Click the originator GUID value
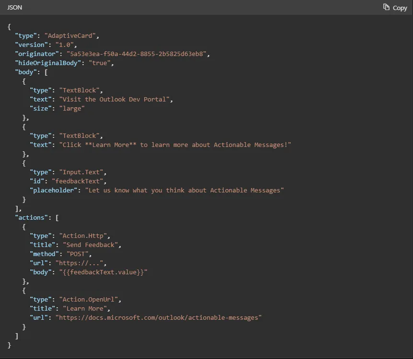The image size is (413, 359). (136, 54)
